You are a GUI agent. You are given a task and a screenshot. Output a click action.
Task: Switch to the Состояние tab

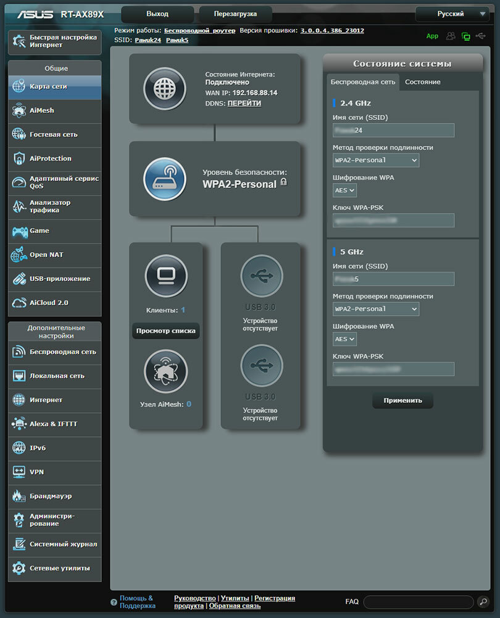pos(422,82)
